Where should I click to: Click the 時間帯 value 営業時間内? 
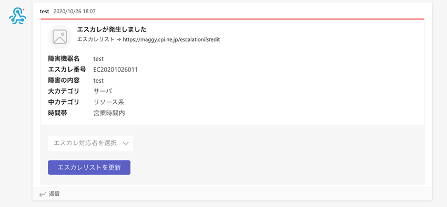[109, 113]
